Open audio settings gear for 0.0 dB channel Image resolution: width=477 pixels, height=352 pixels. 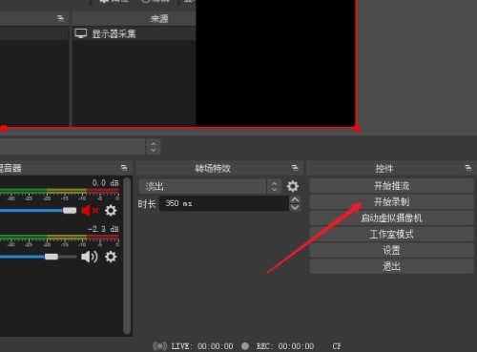click(111, 211)
